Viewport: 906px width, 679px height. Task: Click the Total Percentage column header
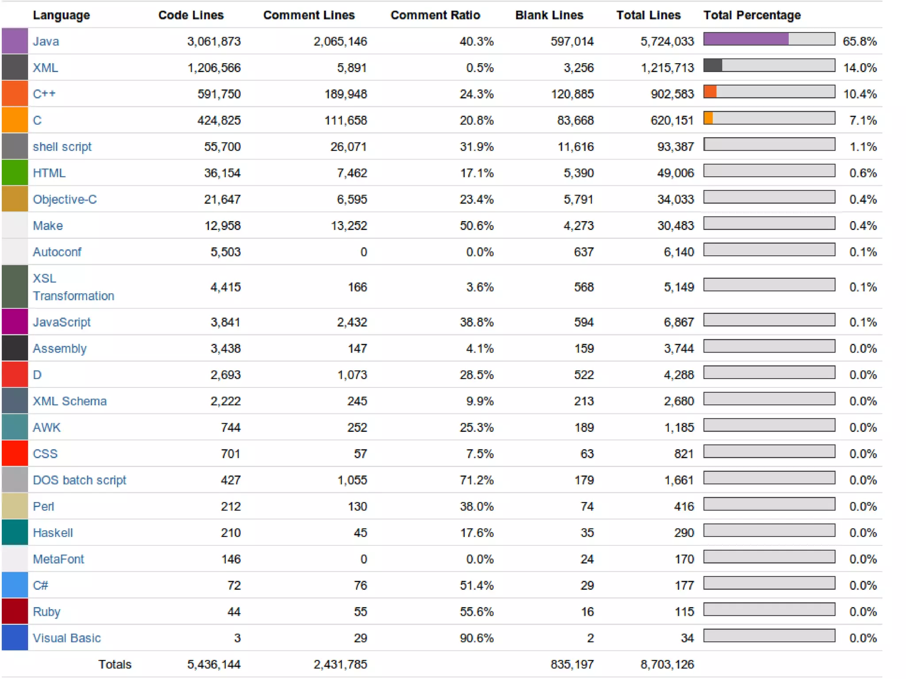pos(752,15)
